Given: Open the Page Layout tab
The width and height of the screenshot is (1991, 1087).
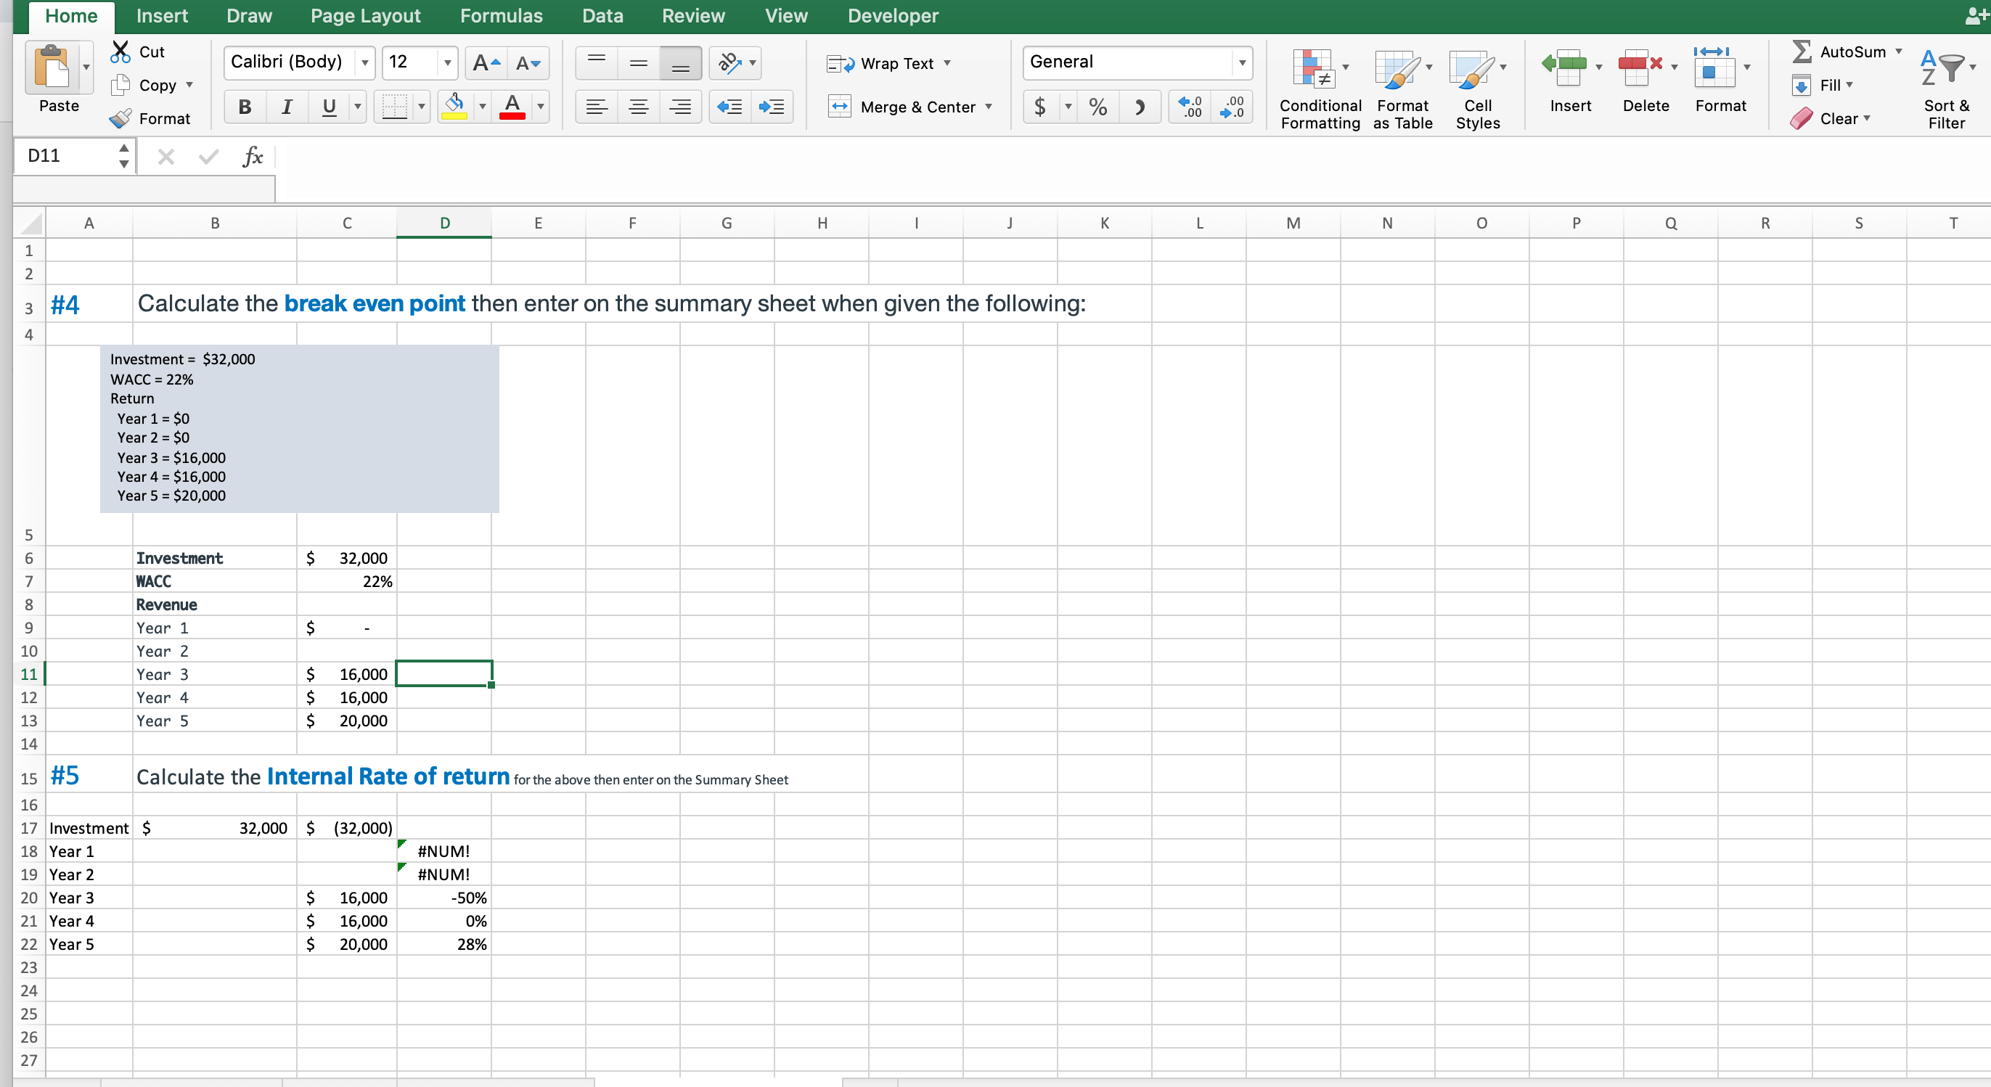Looking at the screenshot, I should 365,15.
